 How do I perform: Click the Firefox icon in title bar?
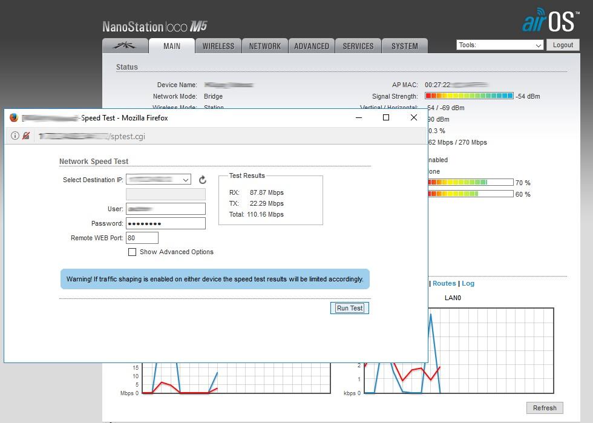pos(14,117)
